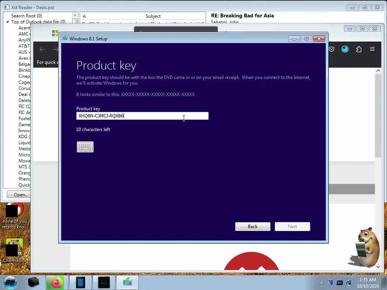Close the Firefox browser window
Viewport: 387px width, 290px height.
[x=375, y=29]
